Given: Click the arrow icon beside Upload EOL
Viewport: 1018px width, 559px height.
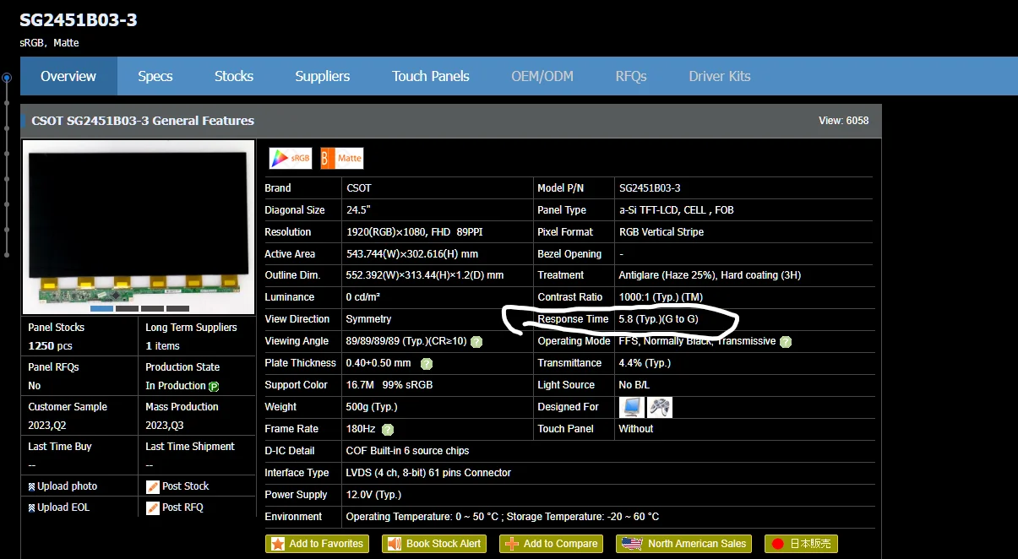Looking at the screenshot, I should click(x=31, y=507).
